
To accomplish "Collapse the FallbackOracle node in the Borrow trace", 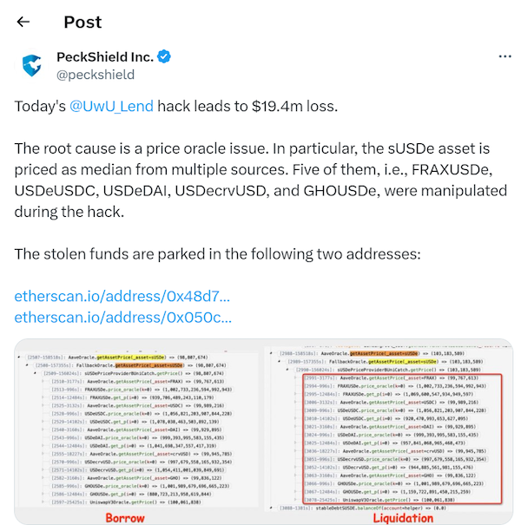I will [x=27, y=365].
